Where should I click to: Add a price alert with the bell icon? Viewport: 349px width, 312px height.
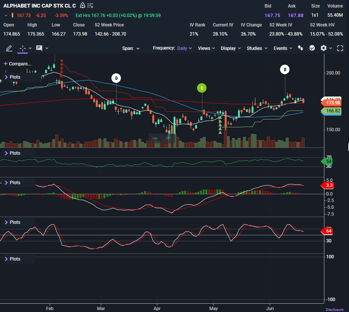83,5
